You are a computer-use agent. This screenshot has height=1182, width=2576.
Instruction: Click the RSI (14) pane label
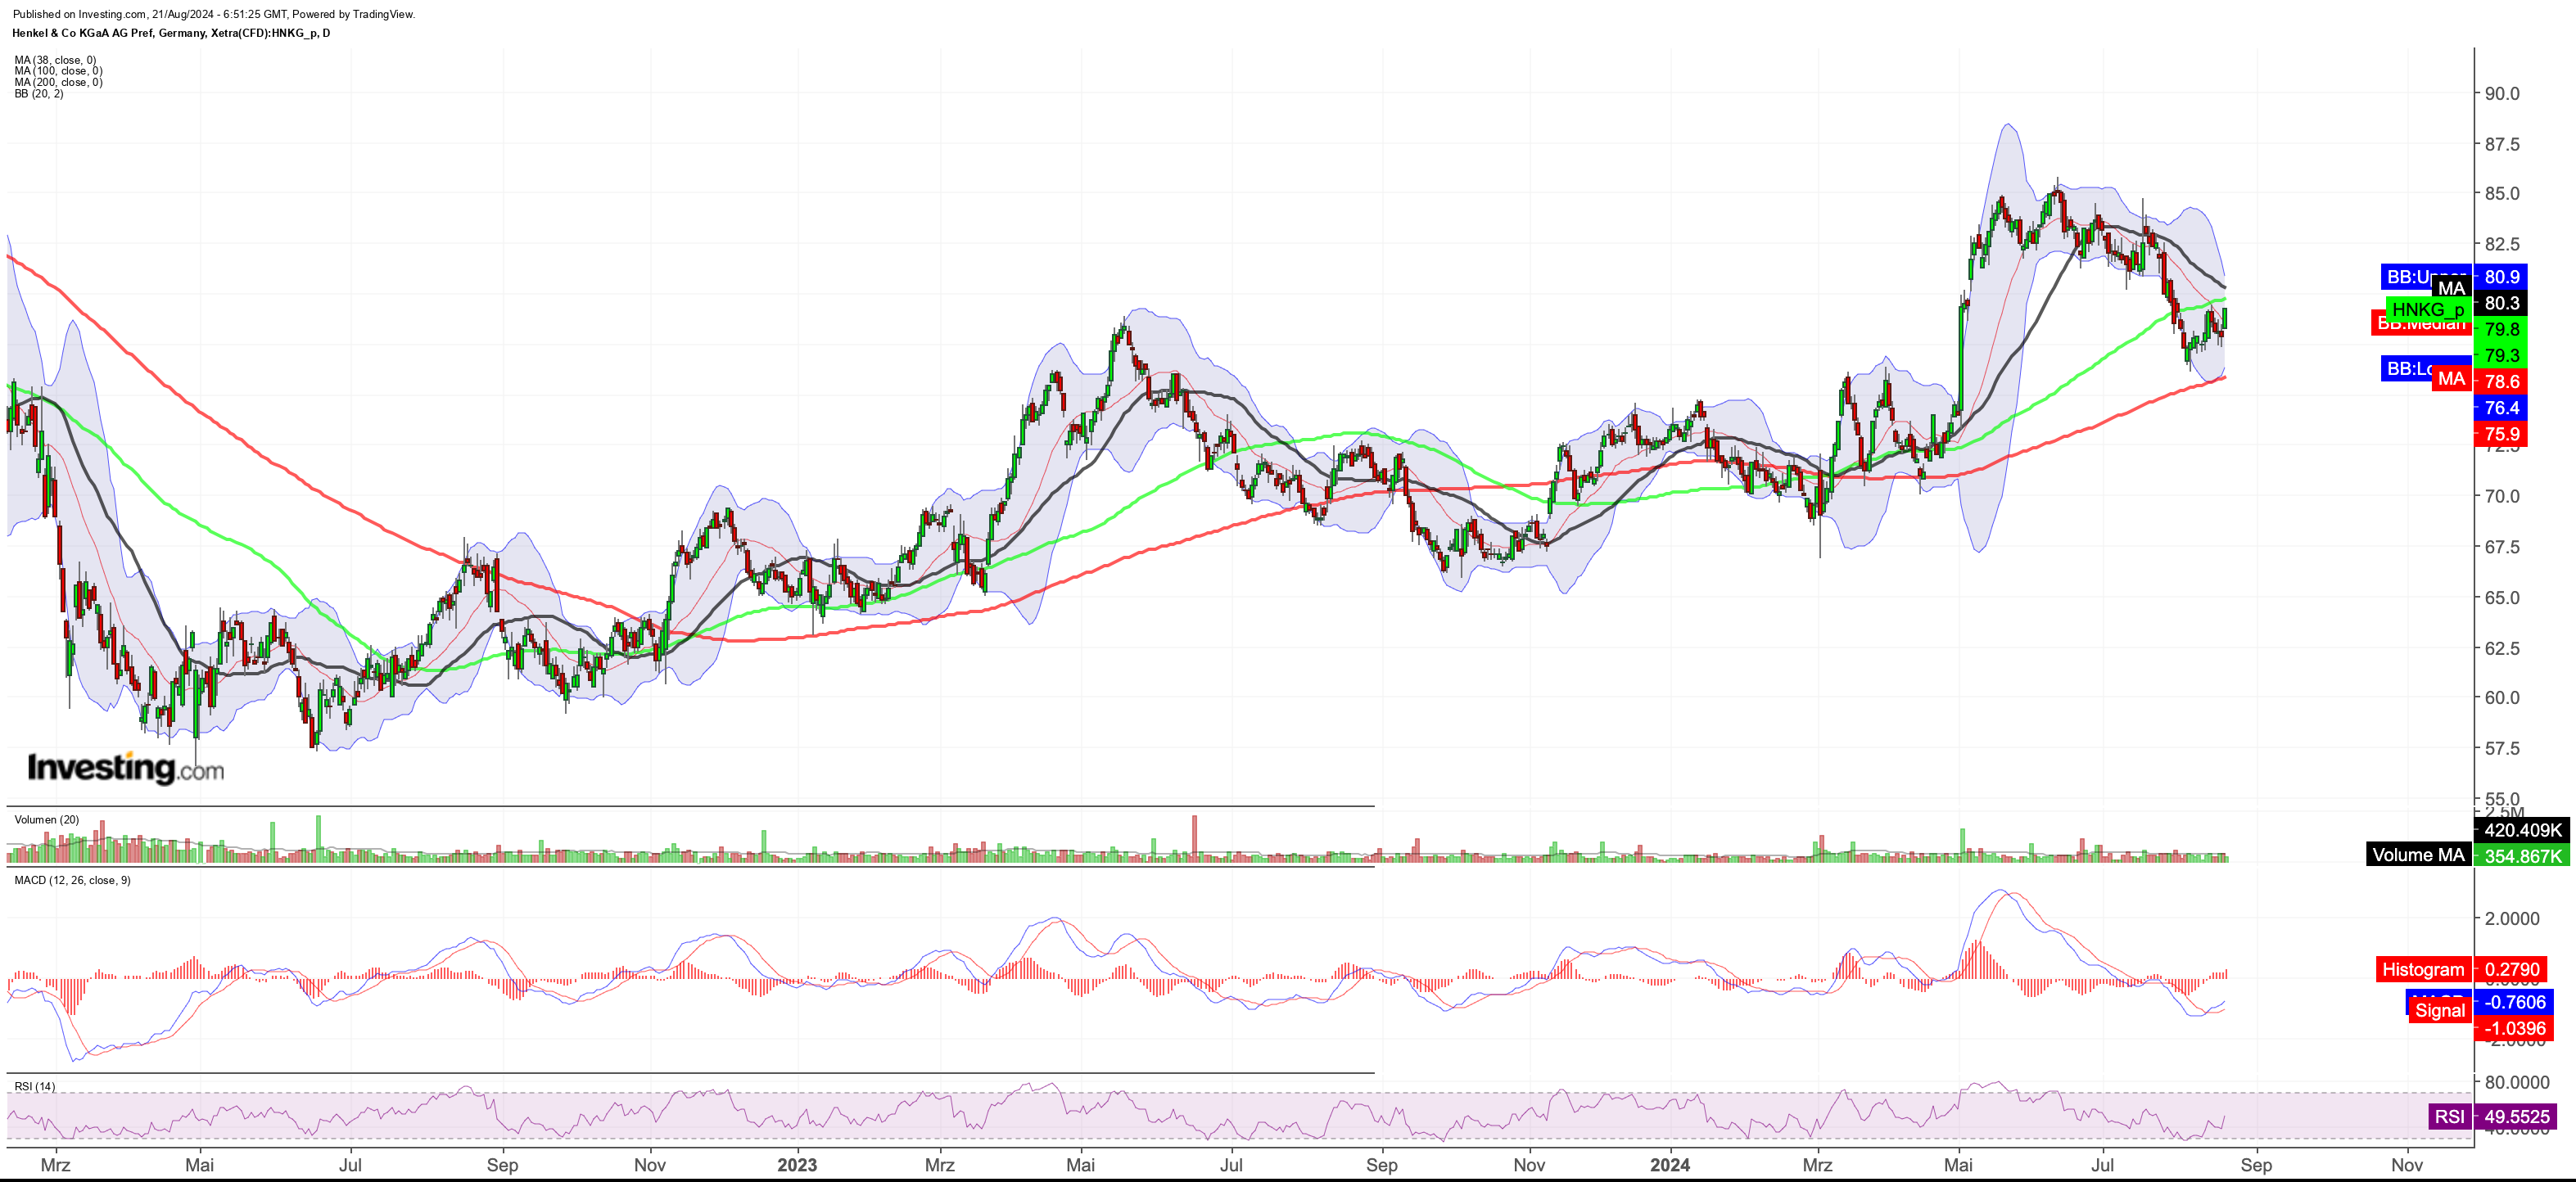coord(35,1086)
